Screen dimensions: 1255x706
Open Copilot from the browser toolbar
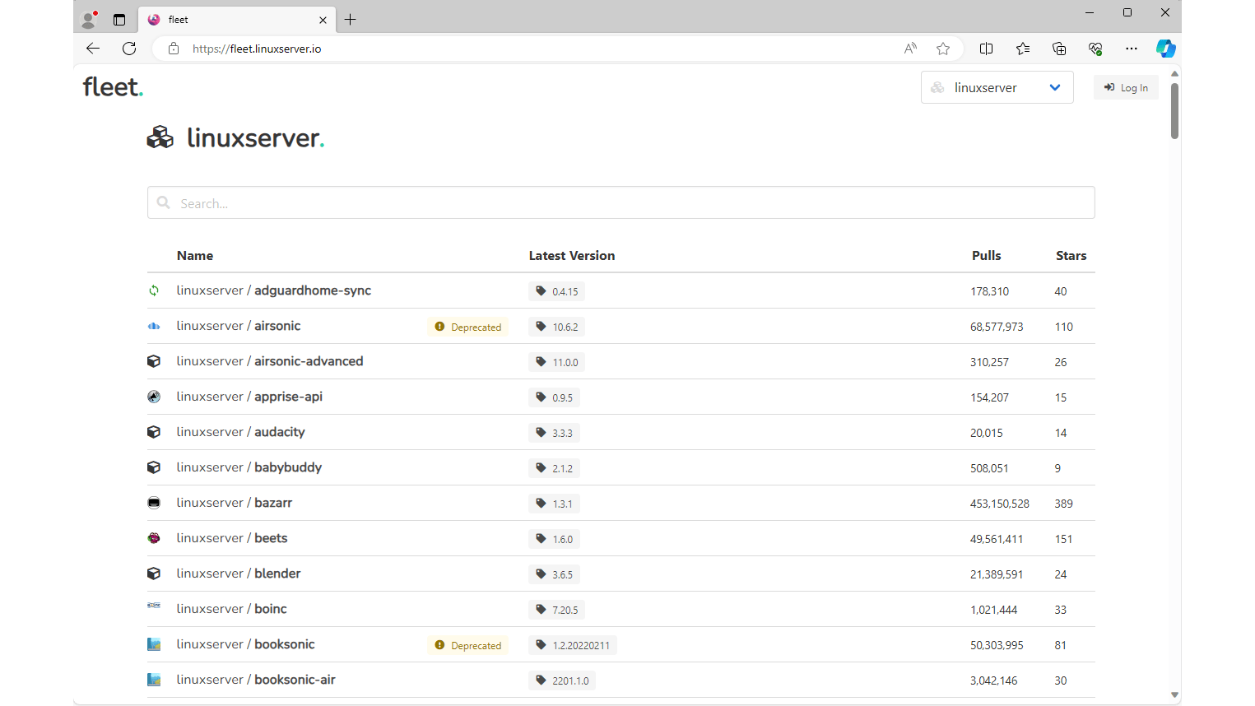[1166, 49]
